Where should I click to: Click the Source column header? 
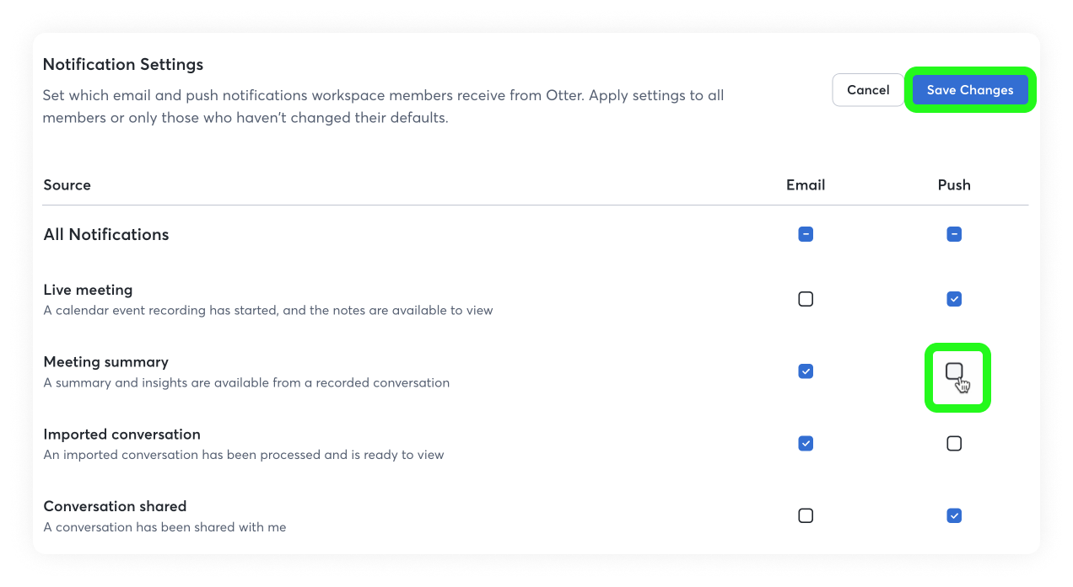[x=67, y=185]
